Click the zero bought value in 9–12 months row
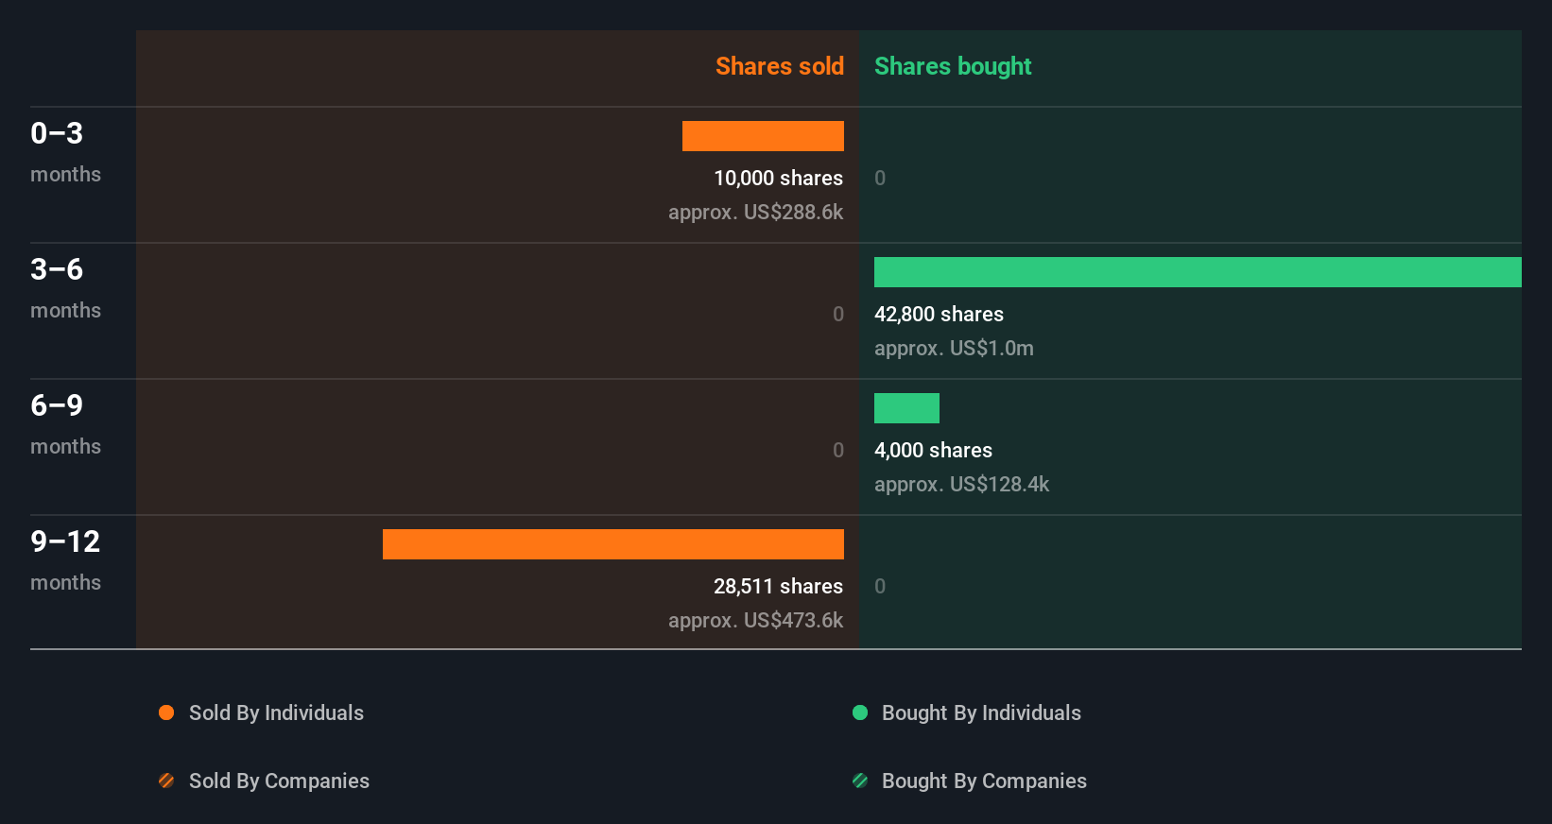Screen dimensions: 1552x824 click(880, 587)
